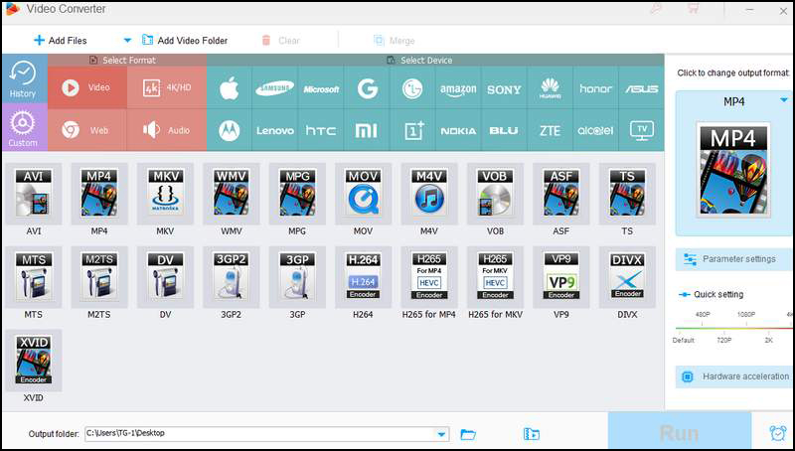Choose the VP9 encoder format

(x=561, y=277)
